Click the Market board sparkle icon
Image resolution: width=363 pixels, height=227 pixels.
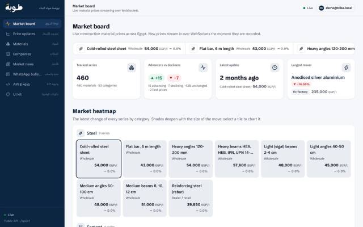coord(8,24)
